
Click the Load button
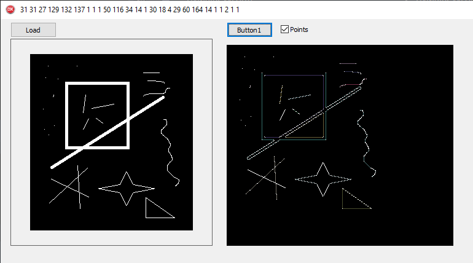pos(33,30)
